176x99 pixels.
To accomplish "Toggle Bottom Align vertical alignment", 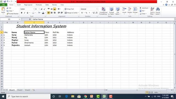I will click(54, 9).
